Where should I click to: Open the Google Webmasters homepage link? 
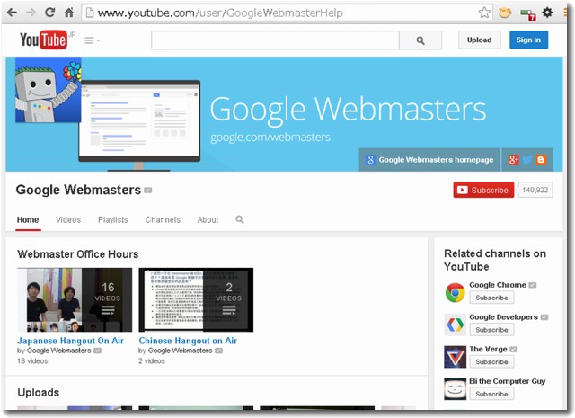click(429, 160)
